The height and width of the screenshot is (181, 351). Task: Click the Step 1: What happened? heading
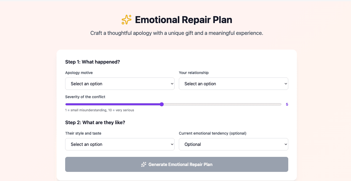93,62
